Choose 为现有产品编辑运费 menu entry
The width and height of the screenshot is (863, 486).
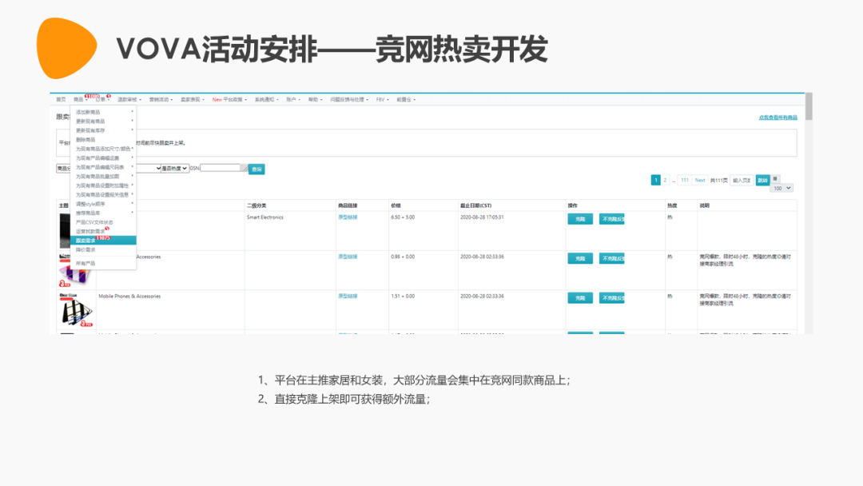click(103, 158)
